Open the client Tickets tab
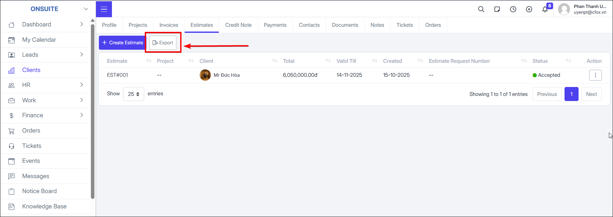613x217 pixels. [x=405, y=25]
